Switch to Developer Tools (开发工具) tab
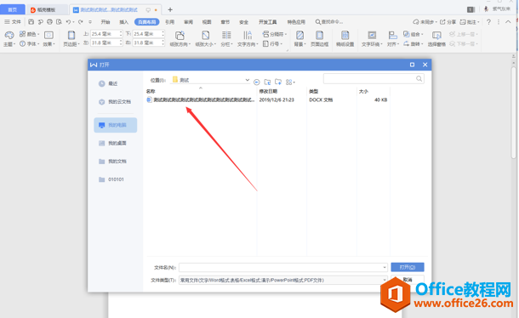 click(x=267, y=22)
